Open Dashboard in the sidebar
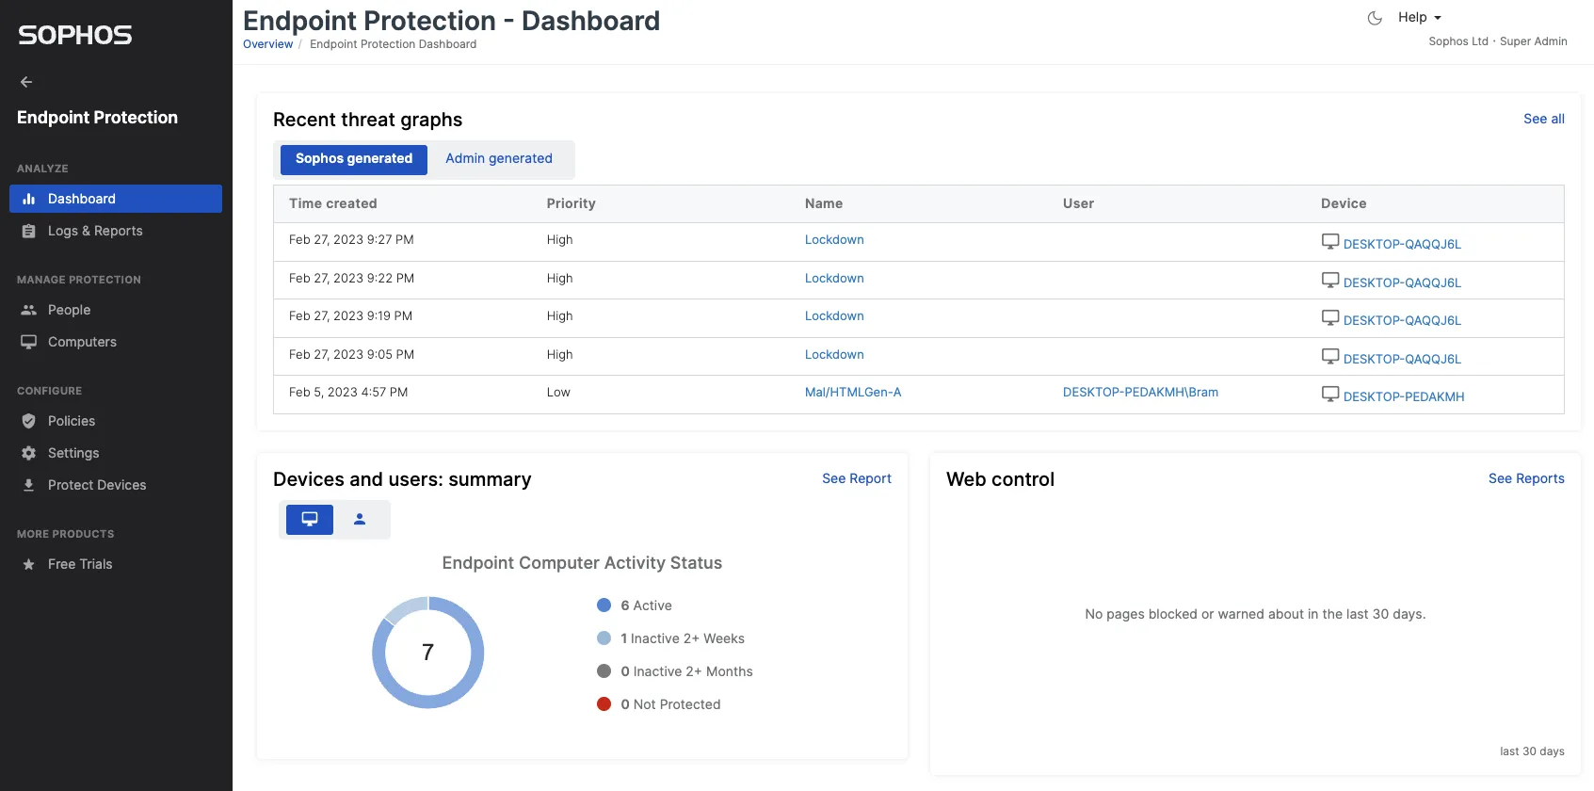Viewport: 1594px width, 791px height. pyautogui.click(x=116, y=199)
